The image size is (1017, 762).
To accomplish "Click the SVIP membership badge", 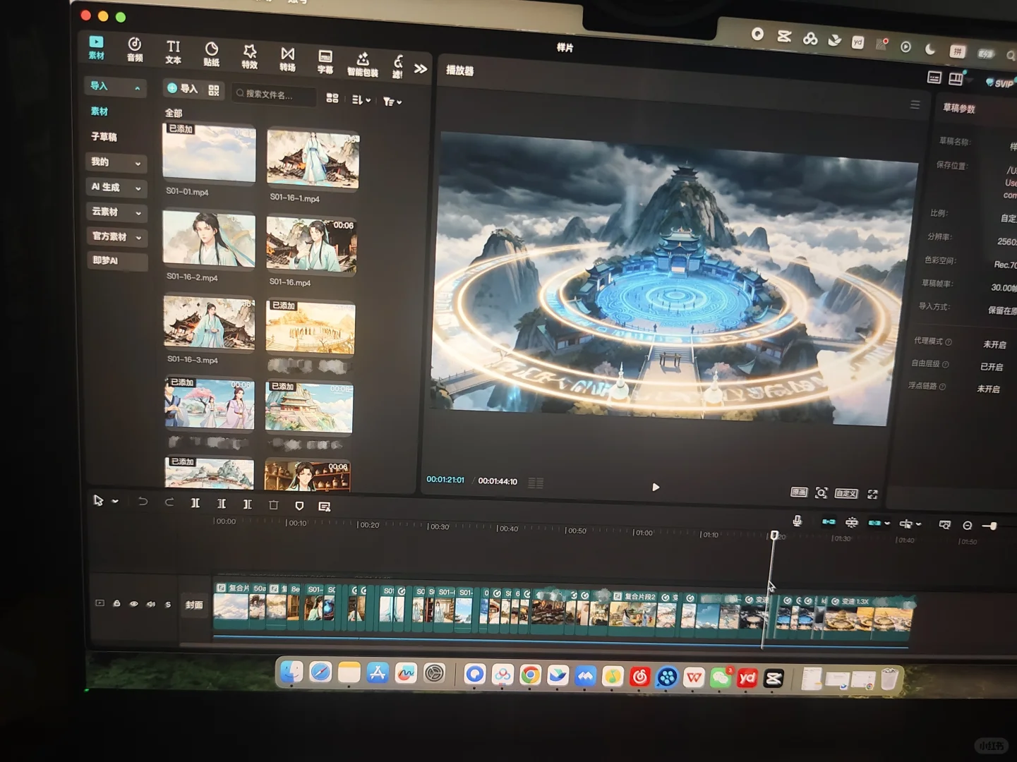I will [1000, 83].
